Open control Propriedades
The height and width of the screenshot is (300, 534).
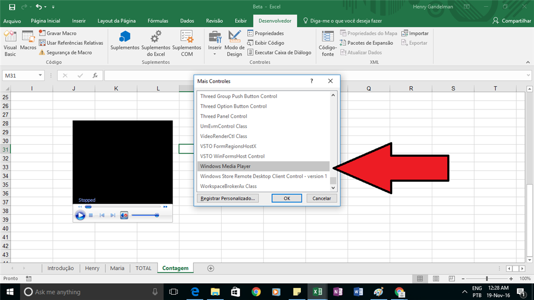[265, 33]
